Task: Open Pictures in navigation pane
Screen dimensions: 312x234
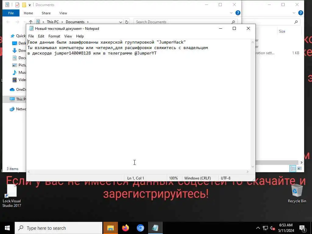Action: click(19, 65)
